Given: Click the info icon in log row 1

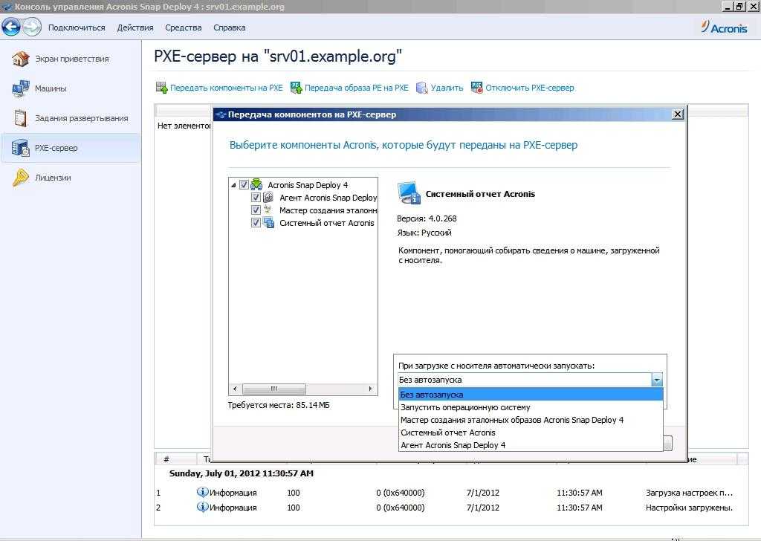Looking at the screenshot, I should coord(202,492).
